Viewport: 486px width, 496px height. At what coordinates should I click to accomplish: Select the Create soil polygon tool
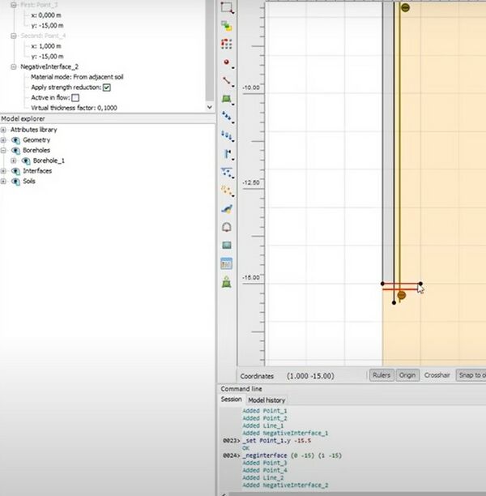[x=227, y=100]
